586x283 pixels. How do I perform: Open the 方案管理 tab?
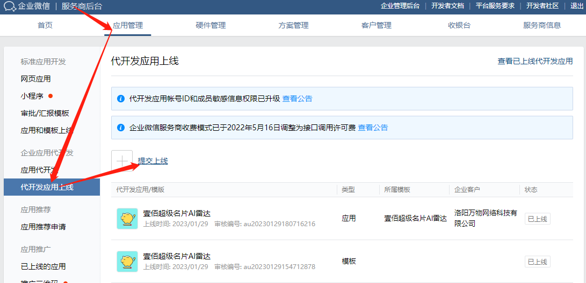click(293, 25)
